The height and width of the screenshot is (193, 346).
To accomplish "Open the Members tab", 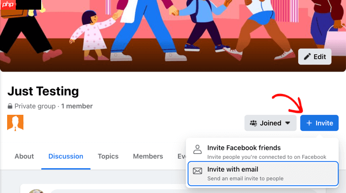I will pyautogui.click(x=148, y=156).
